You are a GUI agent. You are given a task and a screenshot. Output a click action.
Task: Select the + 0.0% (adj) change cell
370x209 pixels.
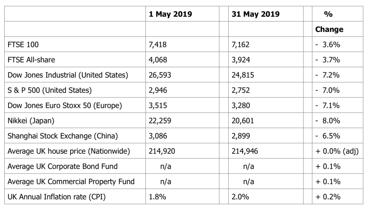[x=337, y=151]
